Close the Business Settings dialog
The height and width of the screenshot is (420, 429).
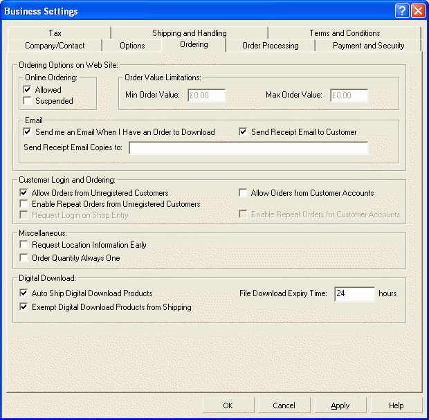click(x=417, y=11)
